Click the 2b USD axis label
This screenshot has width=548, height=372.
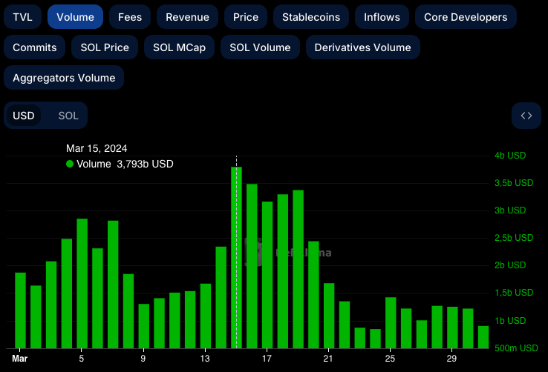tap(510, 265)
